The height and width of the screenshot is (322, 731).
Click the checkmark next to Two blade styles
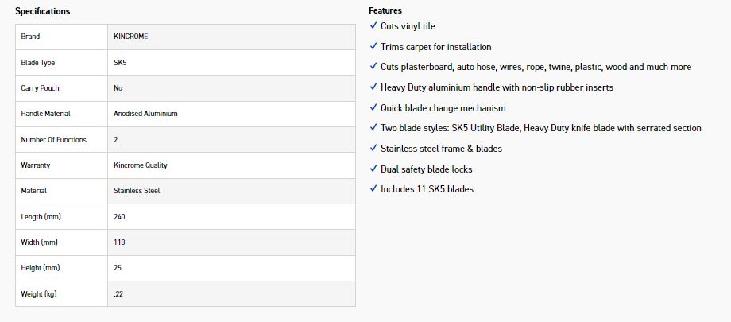click(x=373, y=127)
